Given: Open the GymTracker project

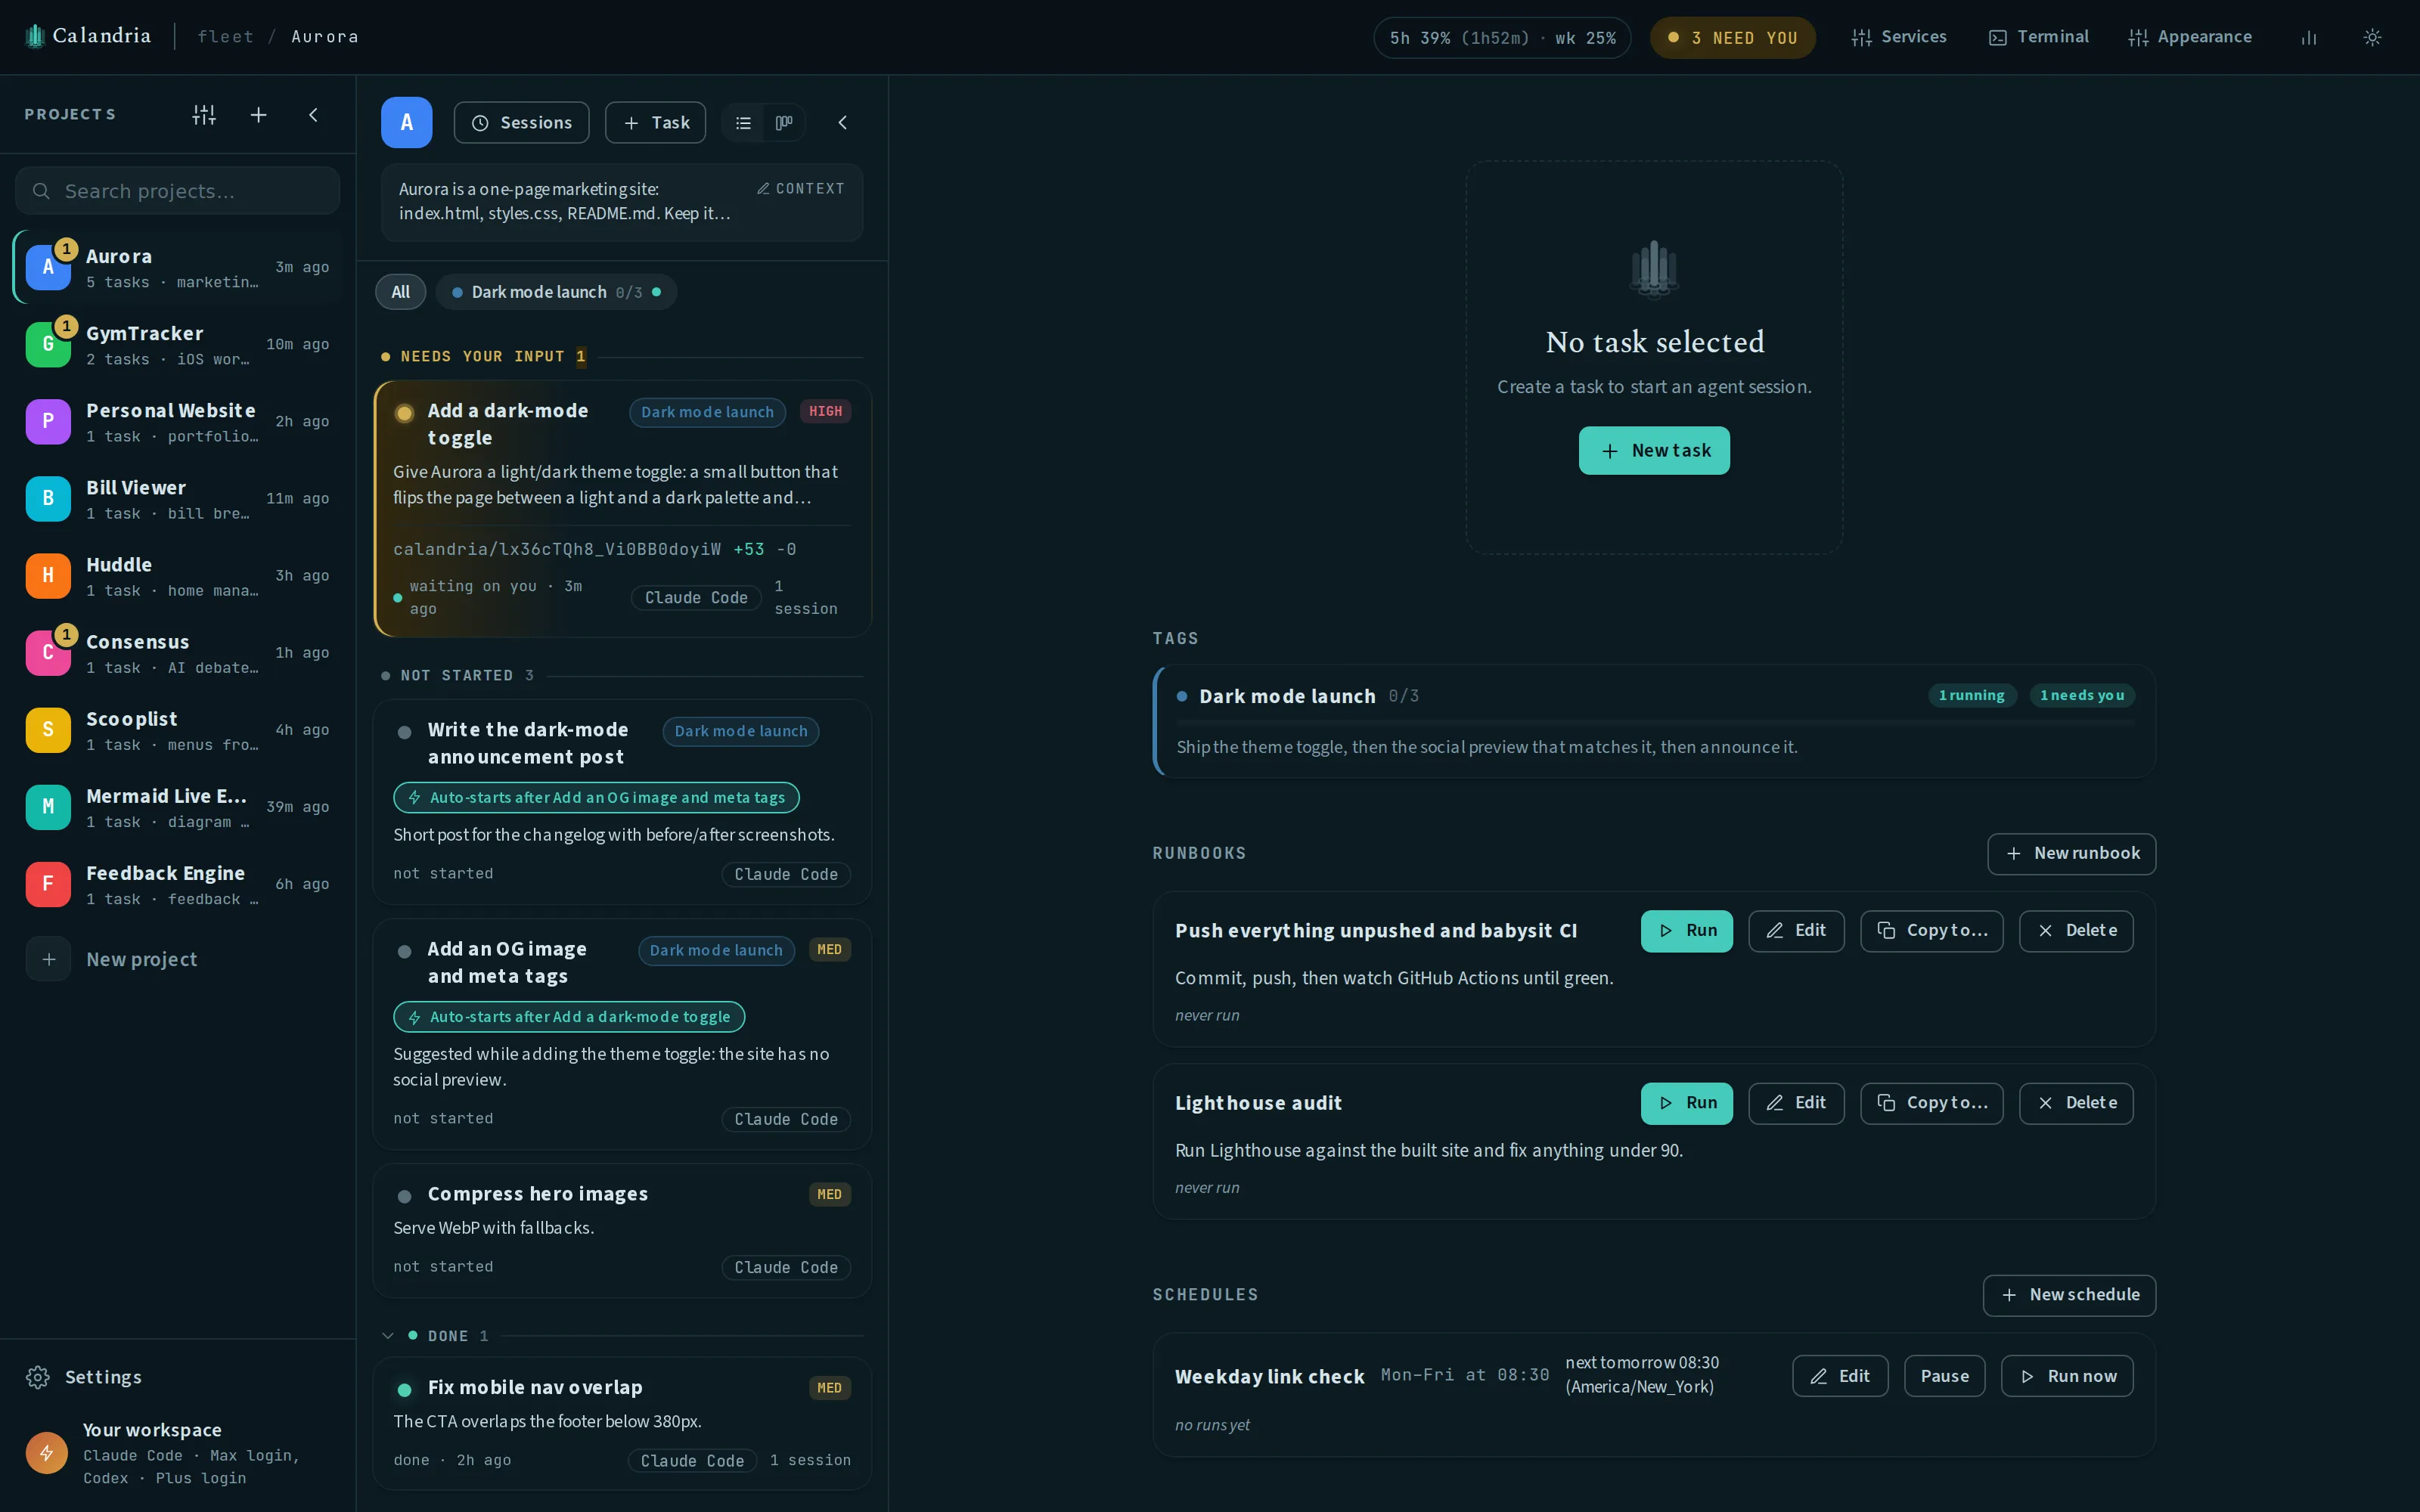Looking at the screenshot, I should [178, 345].
